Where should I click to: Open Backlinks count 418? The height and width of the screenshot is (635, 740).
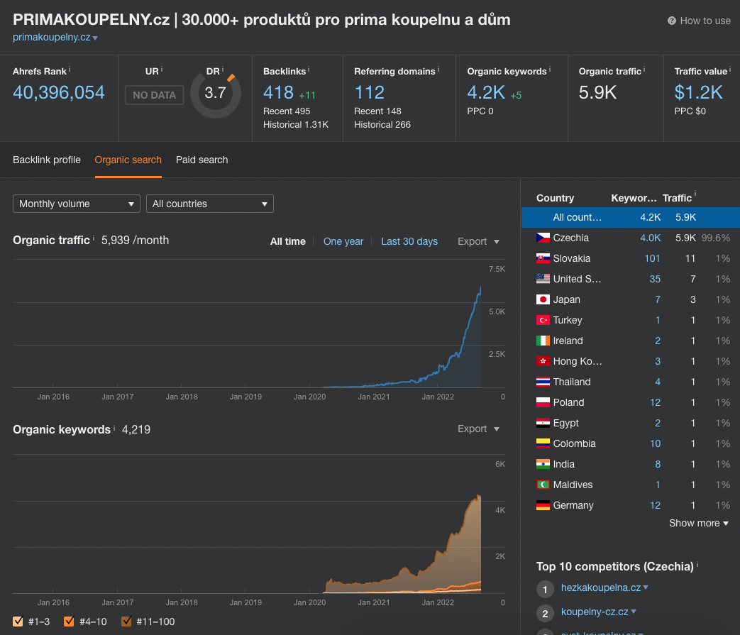coord(278,92)
